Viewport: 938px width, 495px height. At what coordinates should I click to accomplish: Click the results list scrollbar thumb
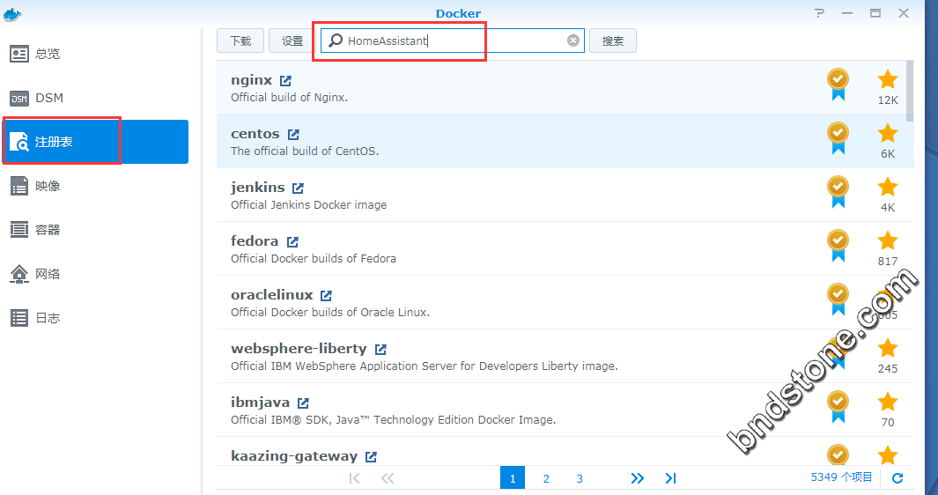910,91
